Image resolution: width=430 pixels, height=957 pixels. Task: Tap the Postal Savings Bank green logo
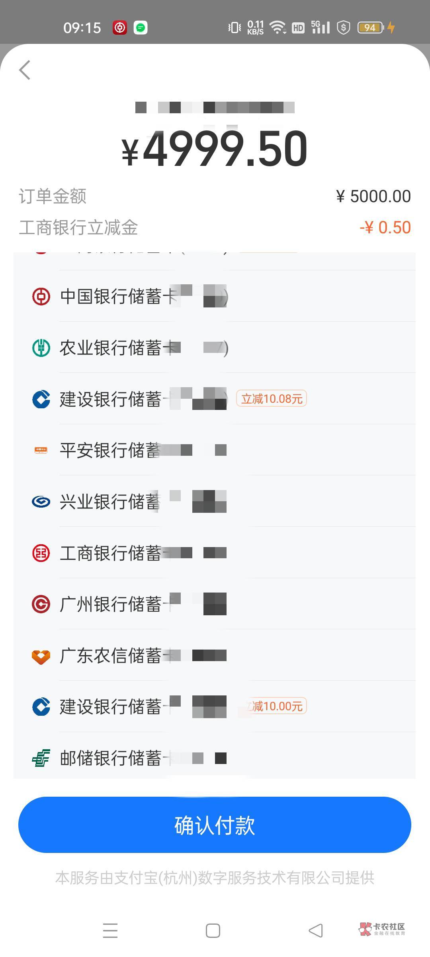(x=41, y=758)
